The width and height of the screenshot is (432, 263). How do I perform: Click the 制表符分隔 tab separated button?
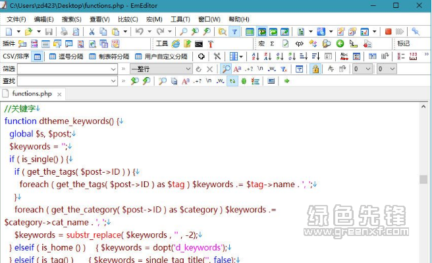109,57
